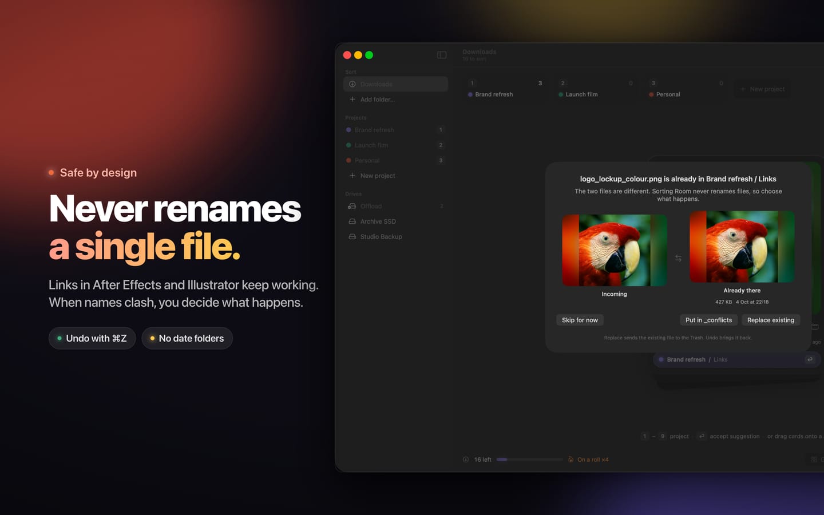Click the swap arrows between the two previews
This screenshot has width=824, height=515.
pos(678,259)
